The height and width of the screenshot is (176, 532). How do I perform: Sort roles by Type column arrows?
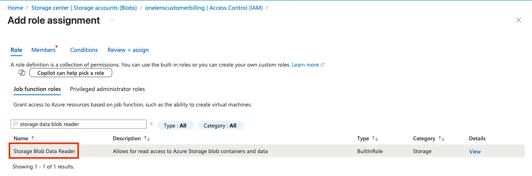click(x=375, y=138)
